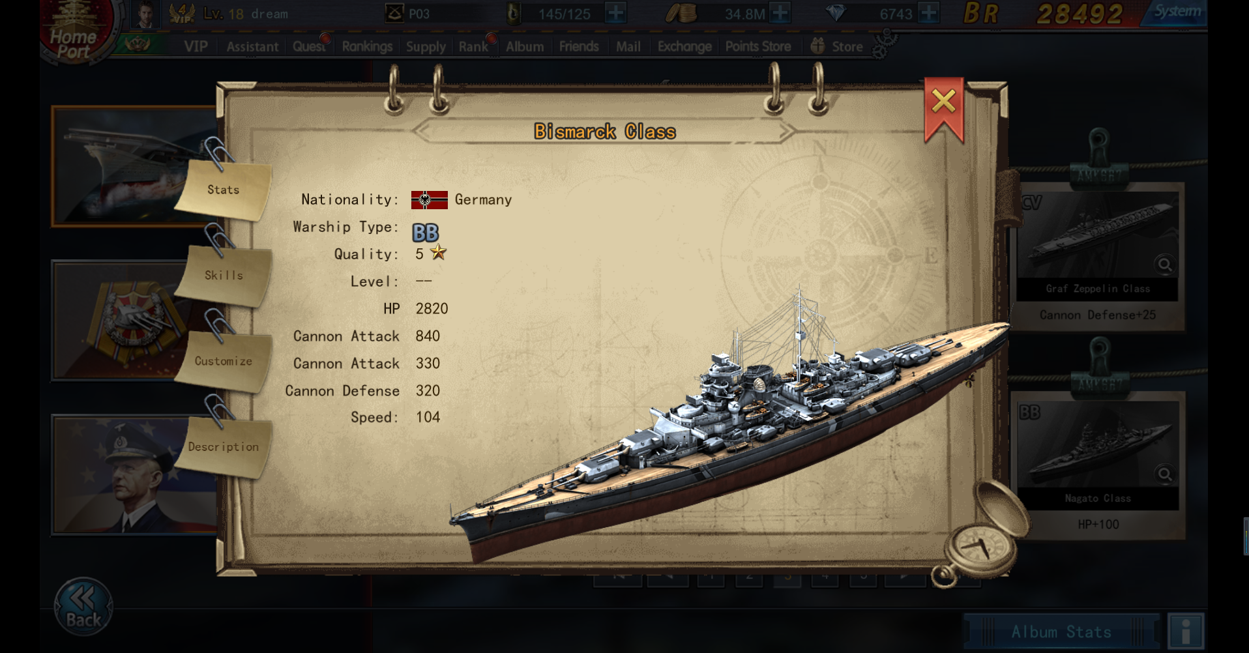Open the System menu button

tap(1176, 12)
